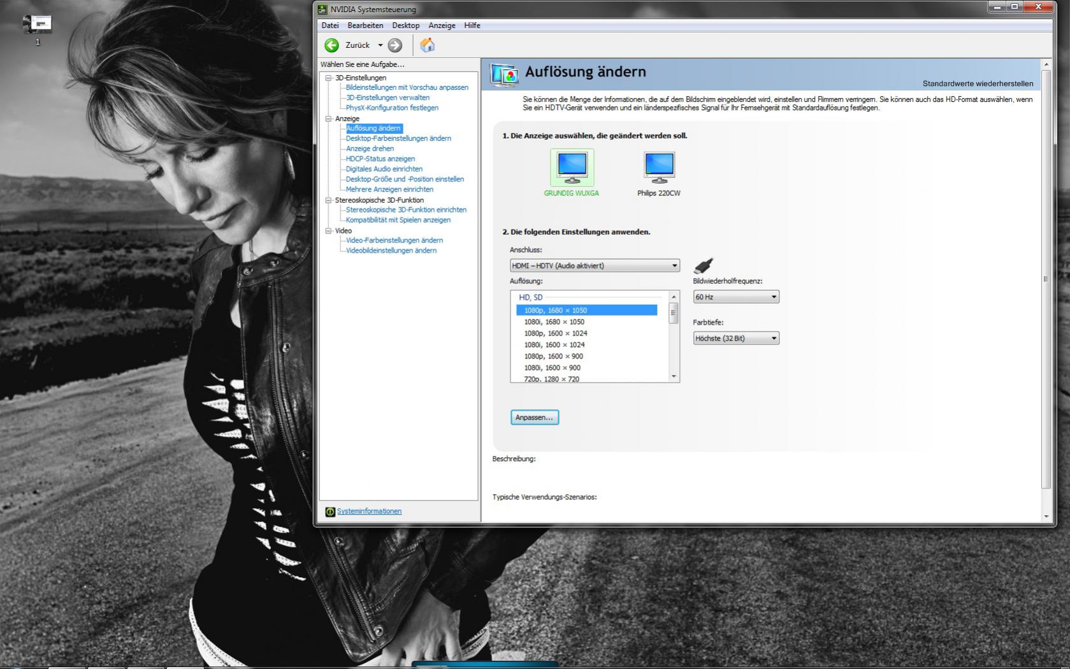Open the Bearbeiten menu

pos(365,26)
